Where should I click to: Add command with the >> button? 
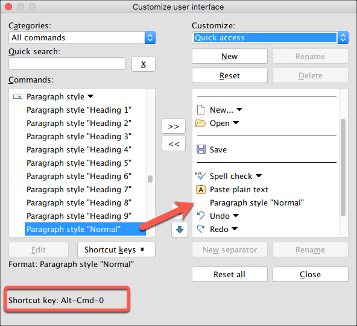pyautogui.click(x=174, y=126)
